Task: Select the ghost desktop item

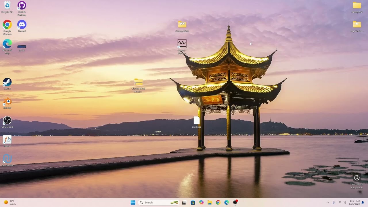Action: coord(22,48)
